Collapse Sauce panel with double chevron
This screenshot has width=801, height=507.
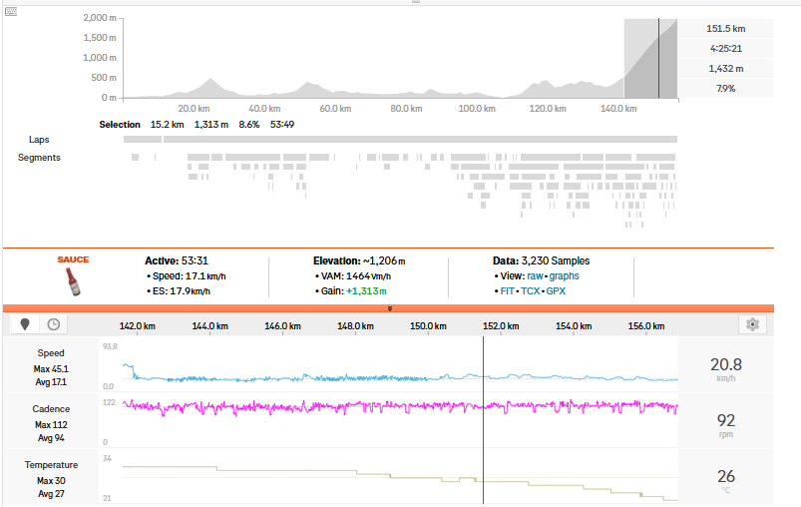pos(390,308)
